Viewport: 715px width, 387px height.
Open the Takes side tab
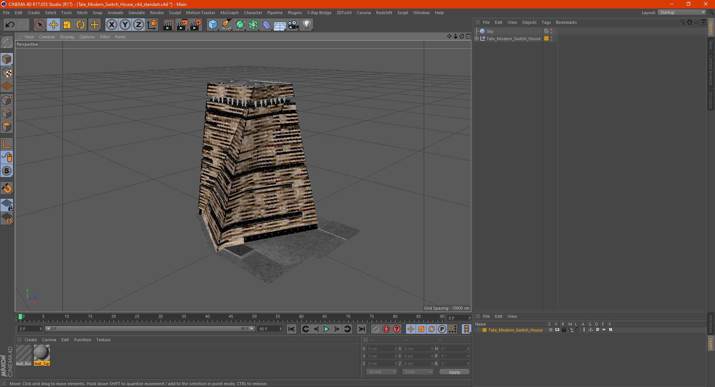(x=711, y=45)
